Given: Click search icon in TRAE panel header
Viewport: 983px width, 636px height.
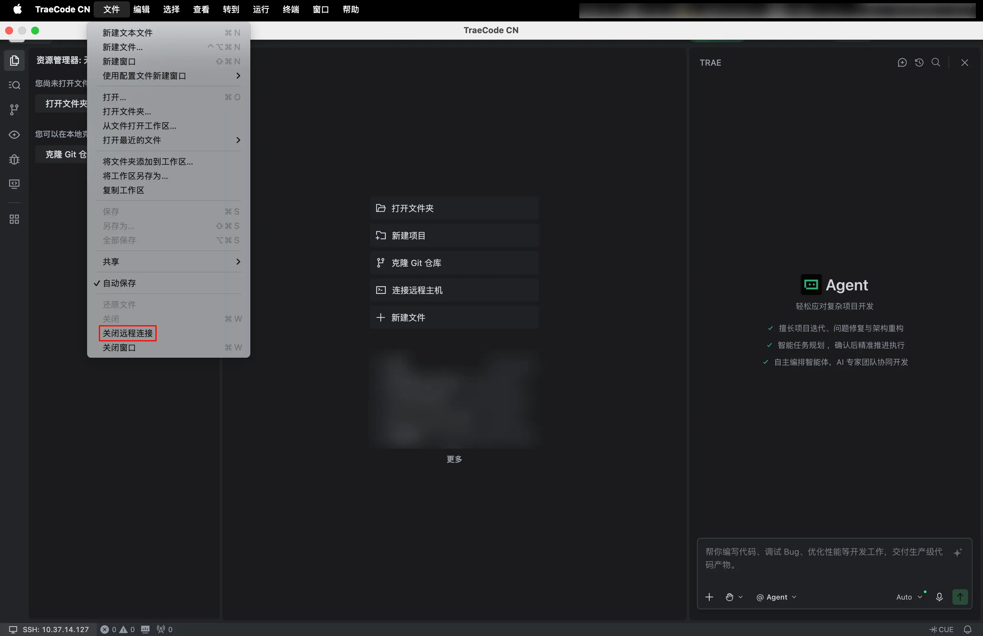Looking at the screenshot, I should point(936,63).
